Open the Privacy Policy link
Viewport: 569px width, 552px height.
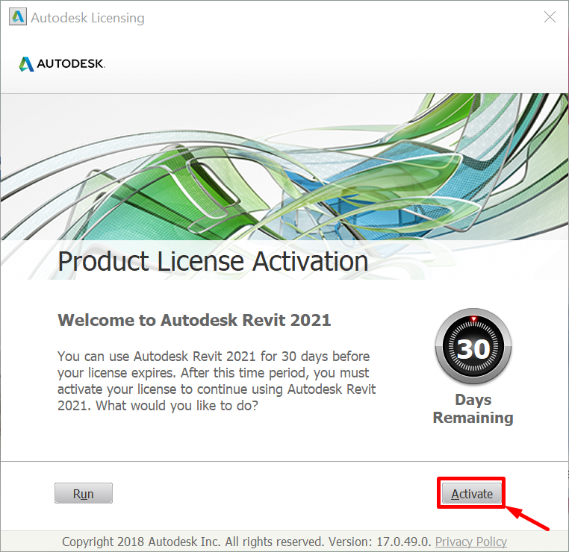470,542
